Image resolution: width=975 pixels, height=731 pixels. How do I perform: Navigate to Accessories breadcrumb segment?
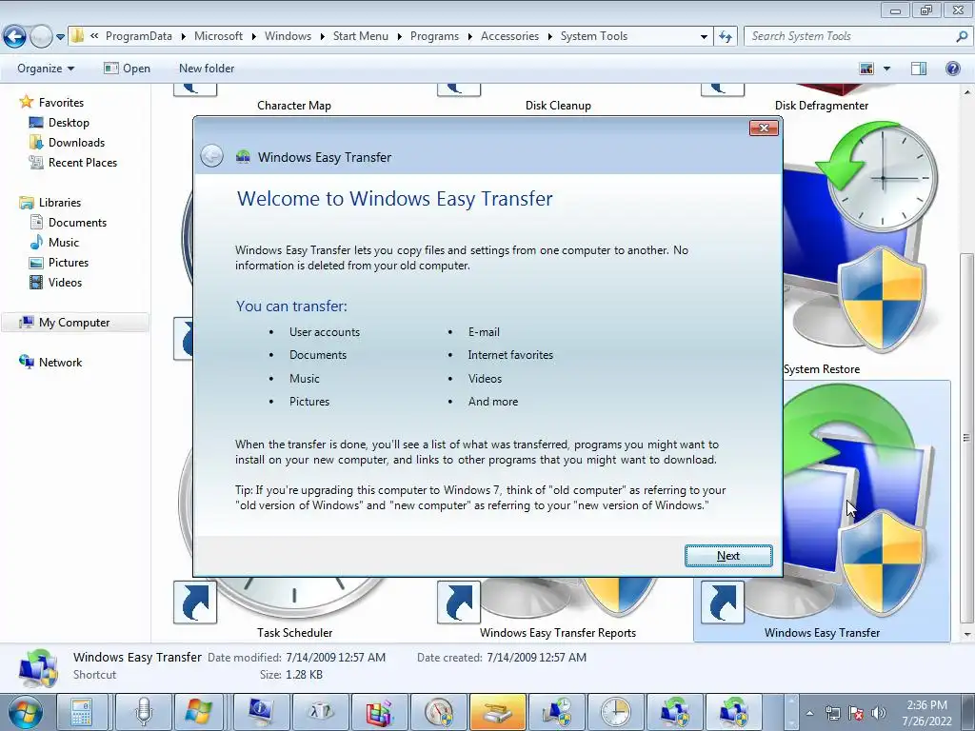(x=510, y=36)
